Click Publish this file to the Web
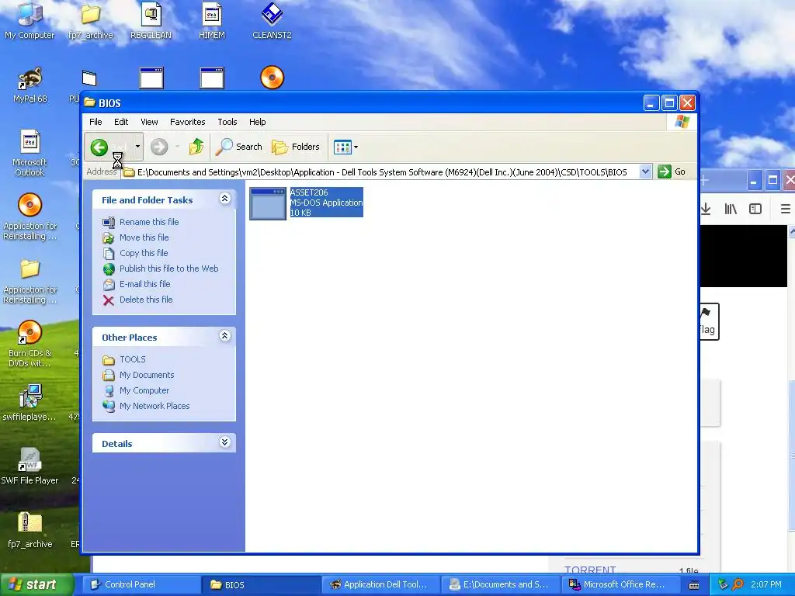Screen dimensions: 795x596 click(x=168, y=269)
